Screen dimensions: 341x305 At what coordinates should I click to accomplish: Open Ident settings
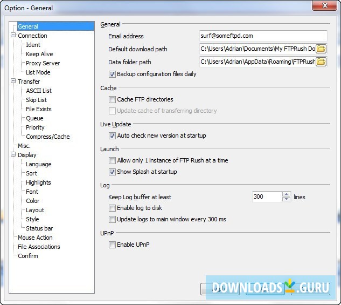33,45
